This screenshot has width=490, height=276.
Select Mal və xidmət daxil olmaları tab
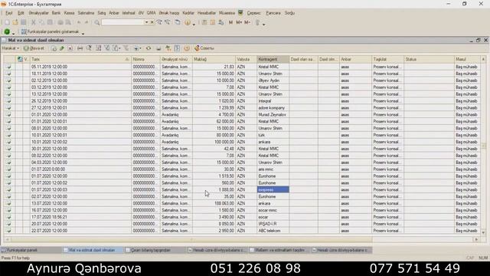pyautogui.click(x=93, y=250)
